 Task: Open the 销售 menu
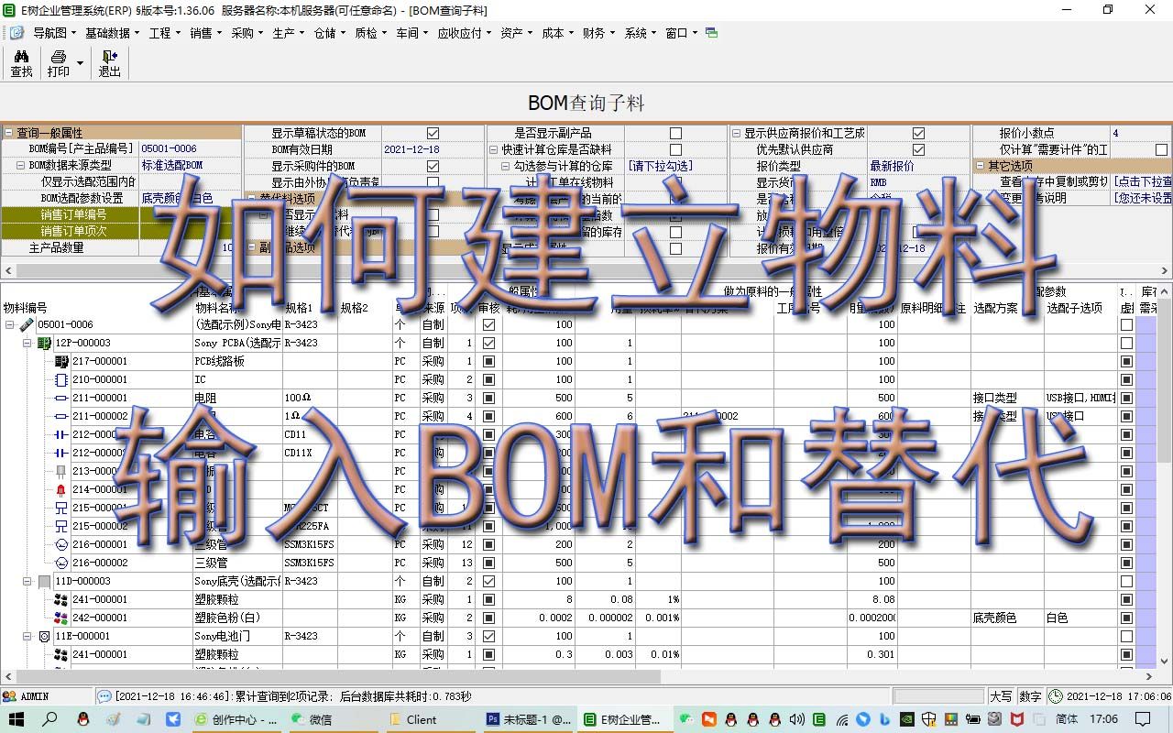(x=206, y=33)
